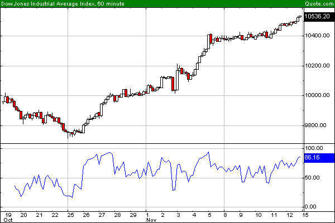Click the 100.00 indicator axis label
Viewport: 335px width, 223px height.
[314, 148]
